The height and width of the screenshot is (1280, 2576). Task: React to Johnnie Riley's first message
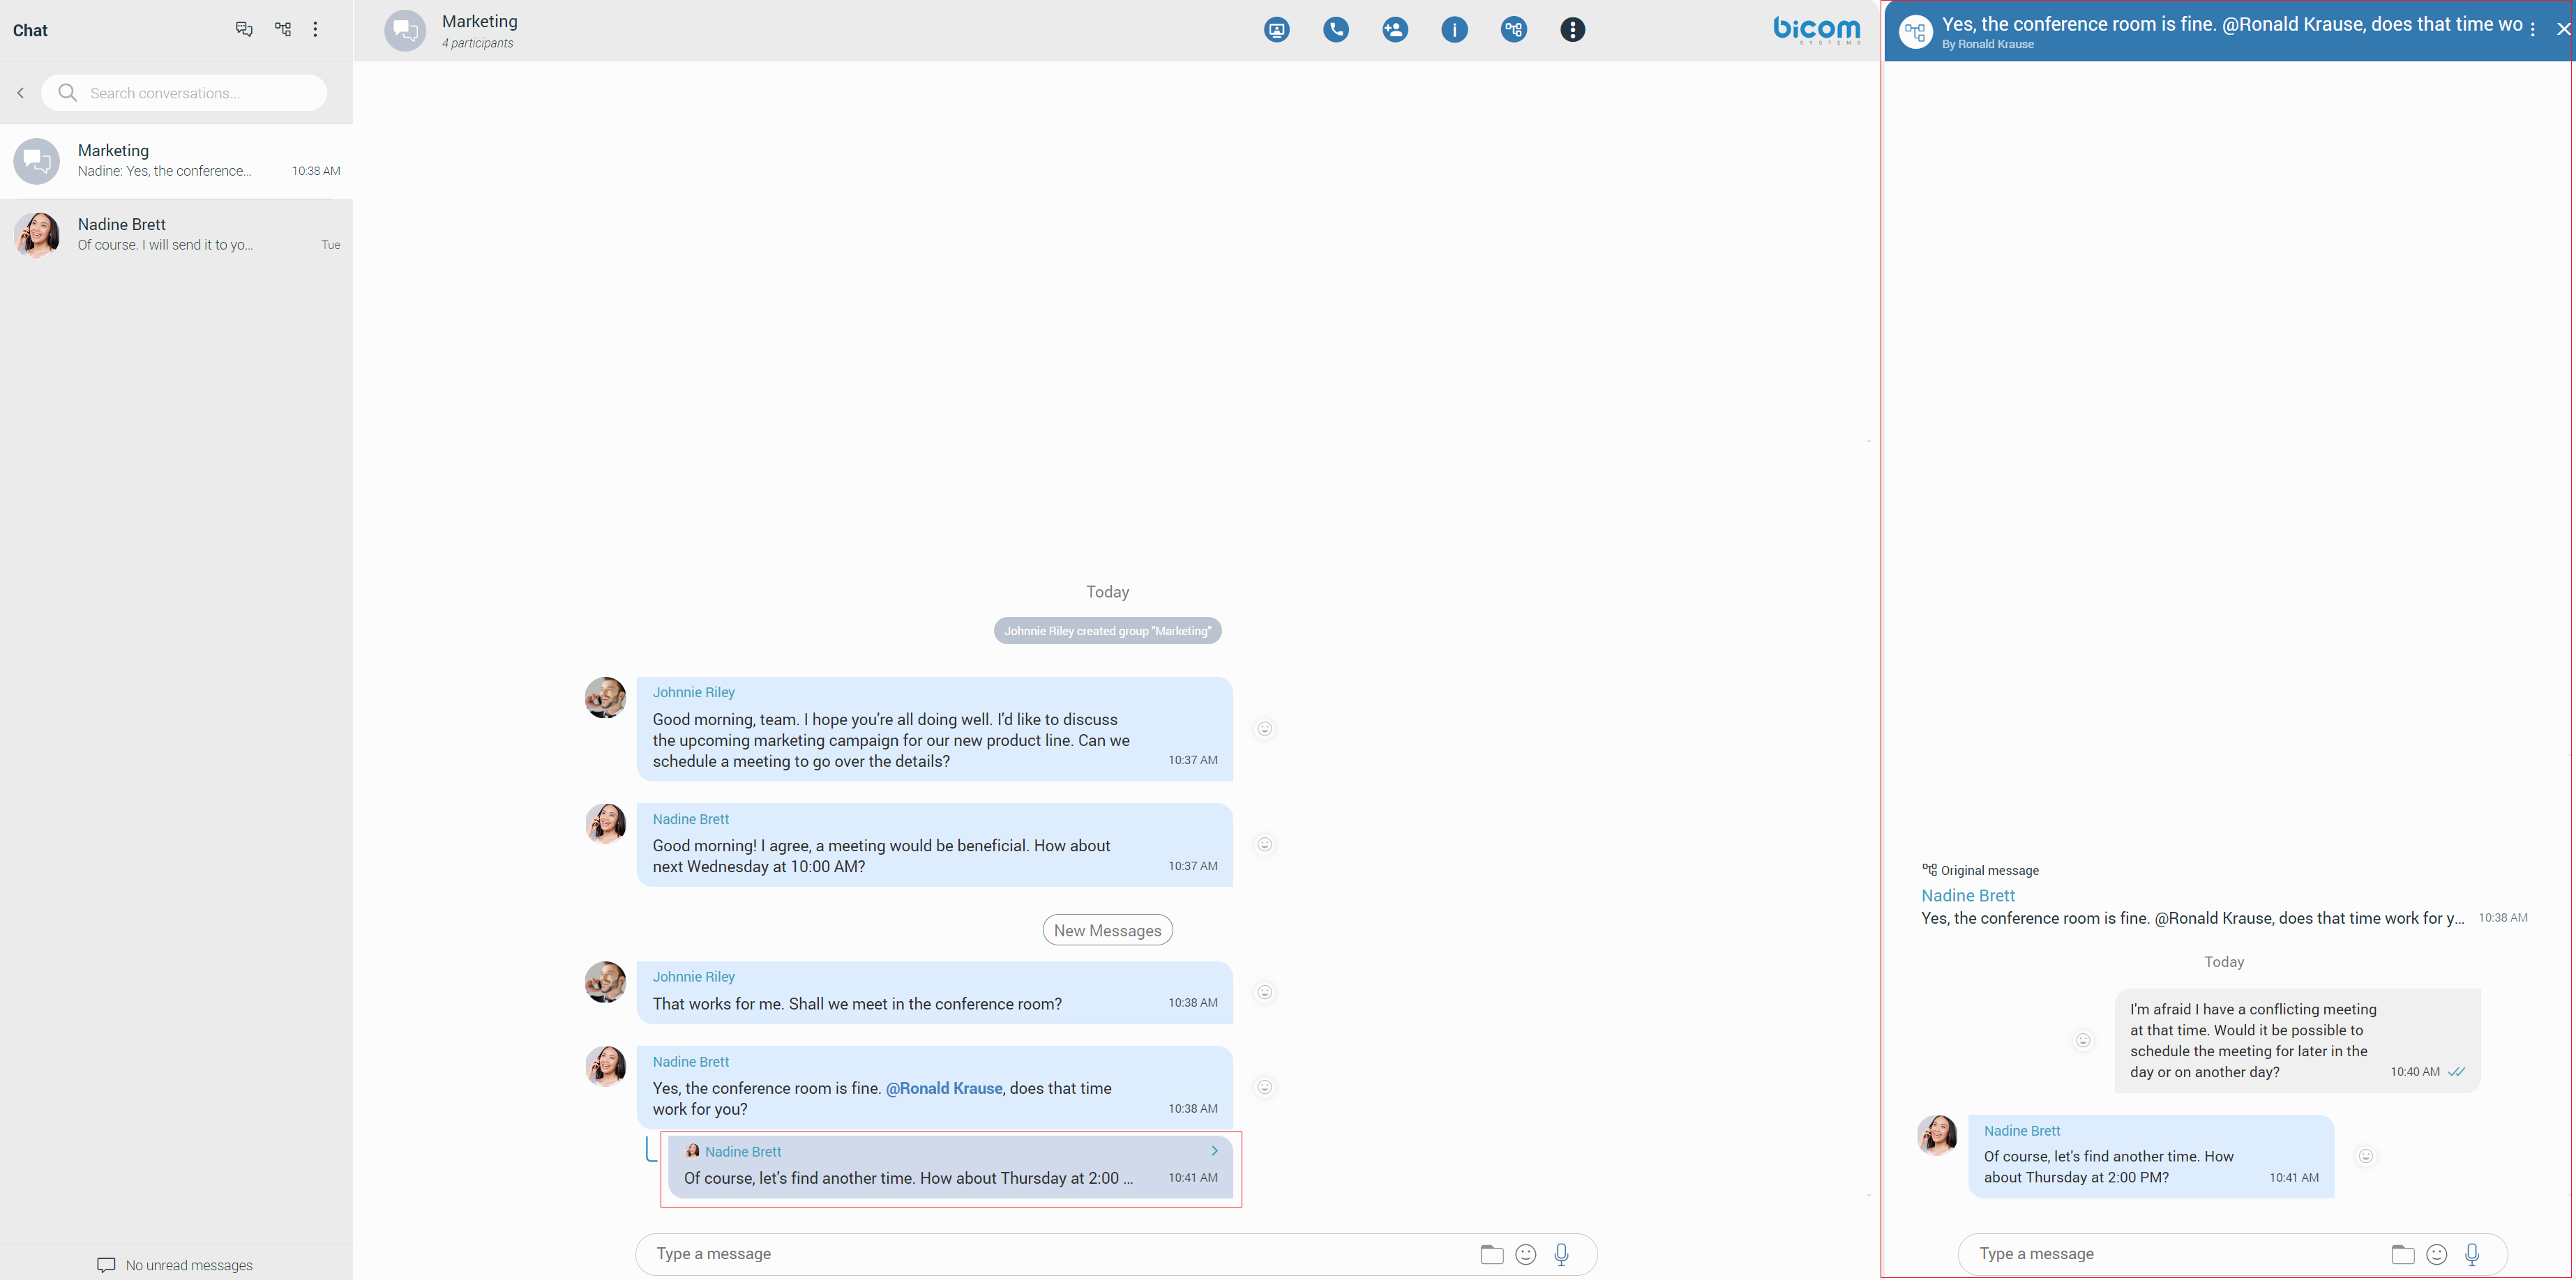click(x=1264, y=729)
